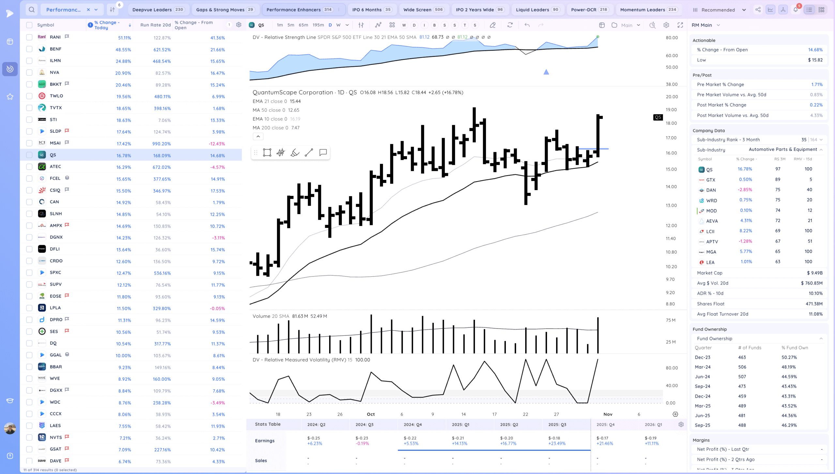Check the RANI row checkbox
835x474 pixels.
29,37
